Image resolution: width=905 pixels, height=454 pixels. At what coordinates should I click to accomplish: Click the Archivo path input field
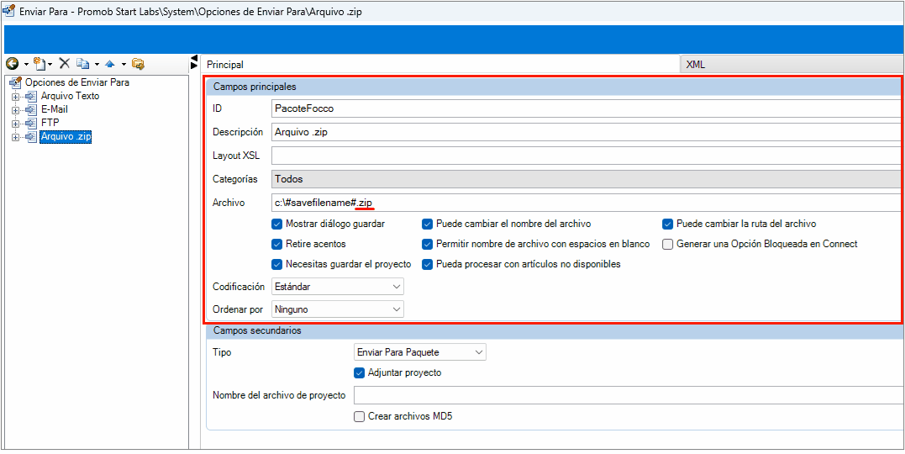586,203
